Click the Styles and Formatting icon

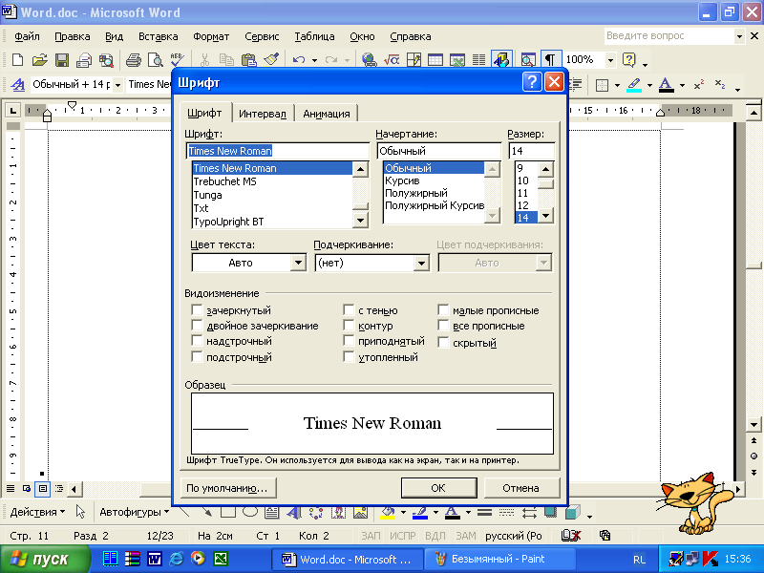[x=18, y=85]
